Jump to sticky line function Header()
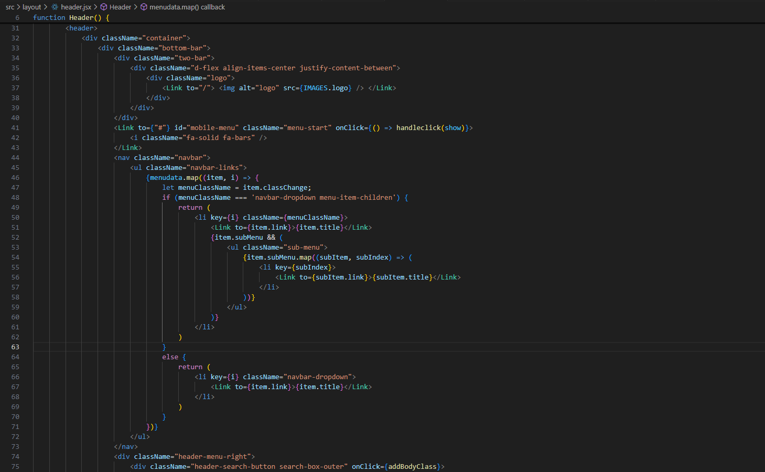Screen dimensions: 765x472 pos(71,17)
